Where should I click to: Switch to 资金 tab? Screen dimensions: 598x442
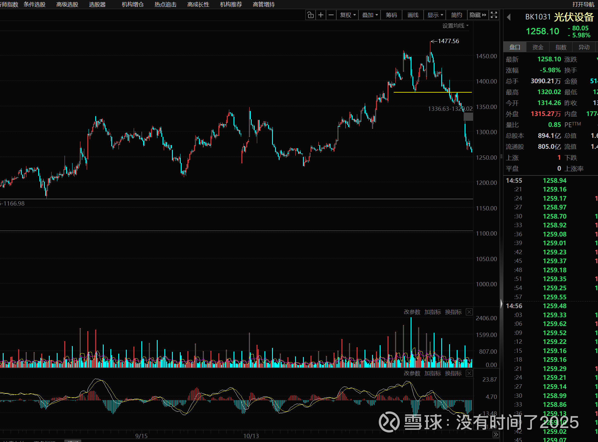[538, 47]
